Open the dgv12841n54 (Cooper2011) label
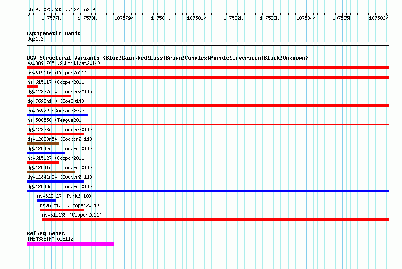402x269 pixels. (60, 167)
